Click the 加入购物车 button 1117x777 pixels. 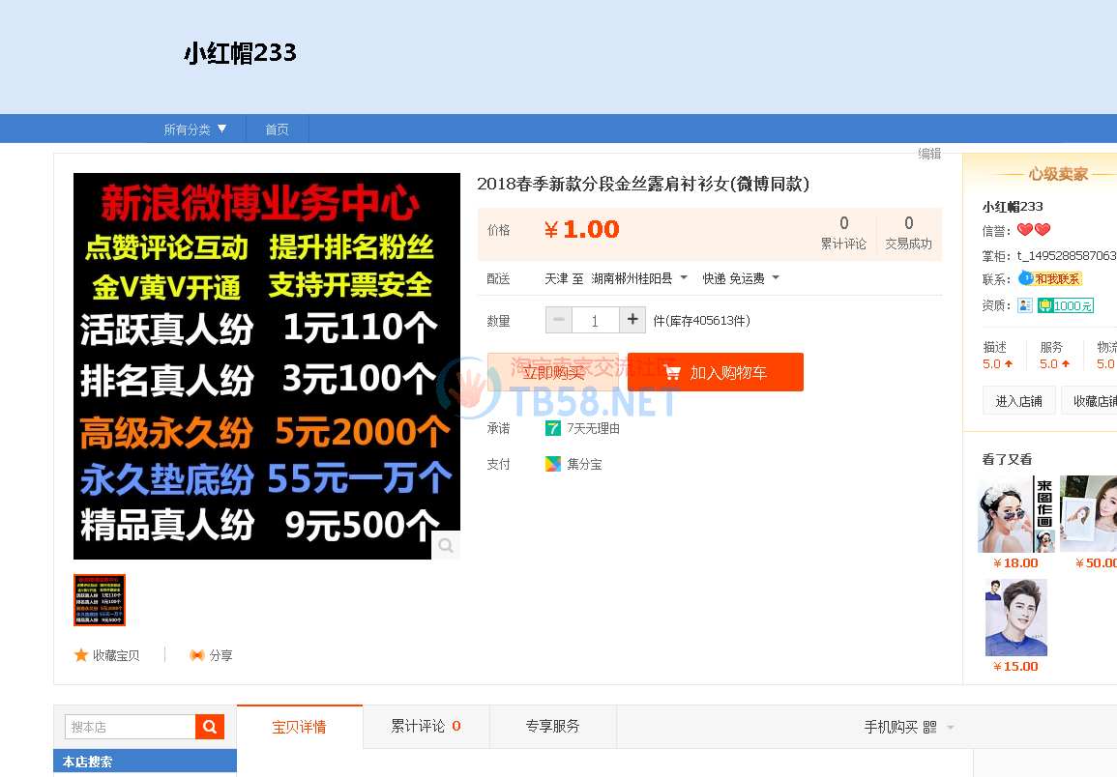click(716, 372)
